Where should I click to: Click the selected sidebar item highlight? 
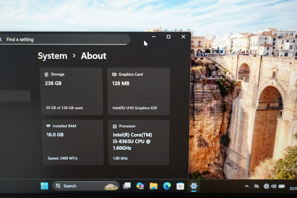15,96
